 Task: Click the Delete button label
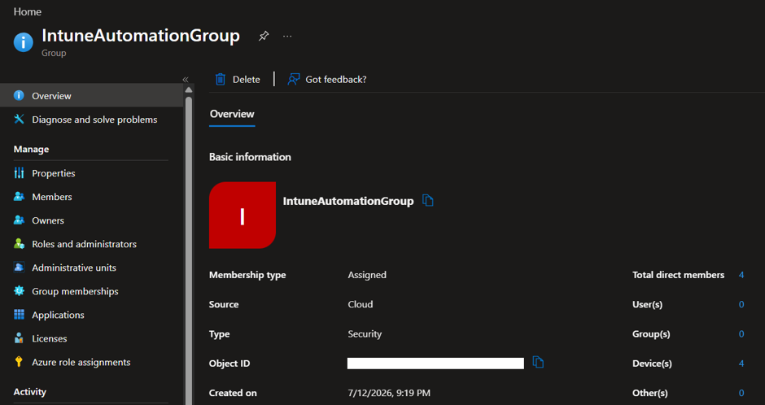tap(247, 80)
